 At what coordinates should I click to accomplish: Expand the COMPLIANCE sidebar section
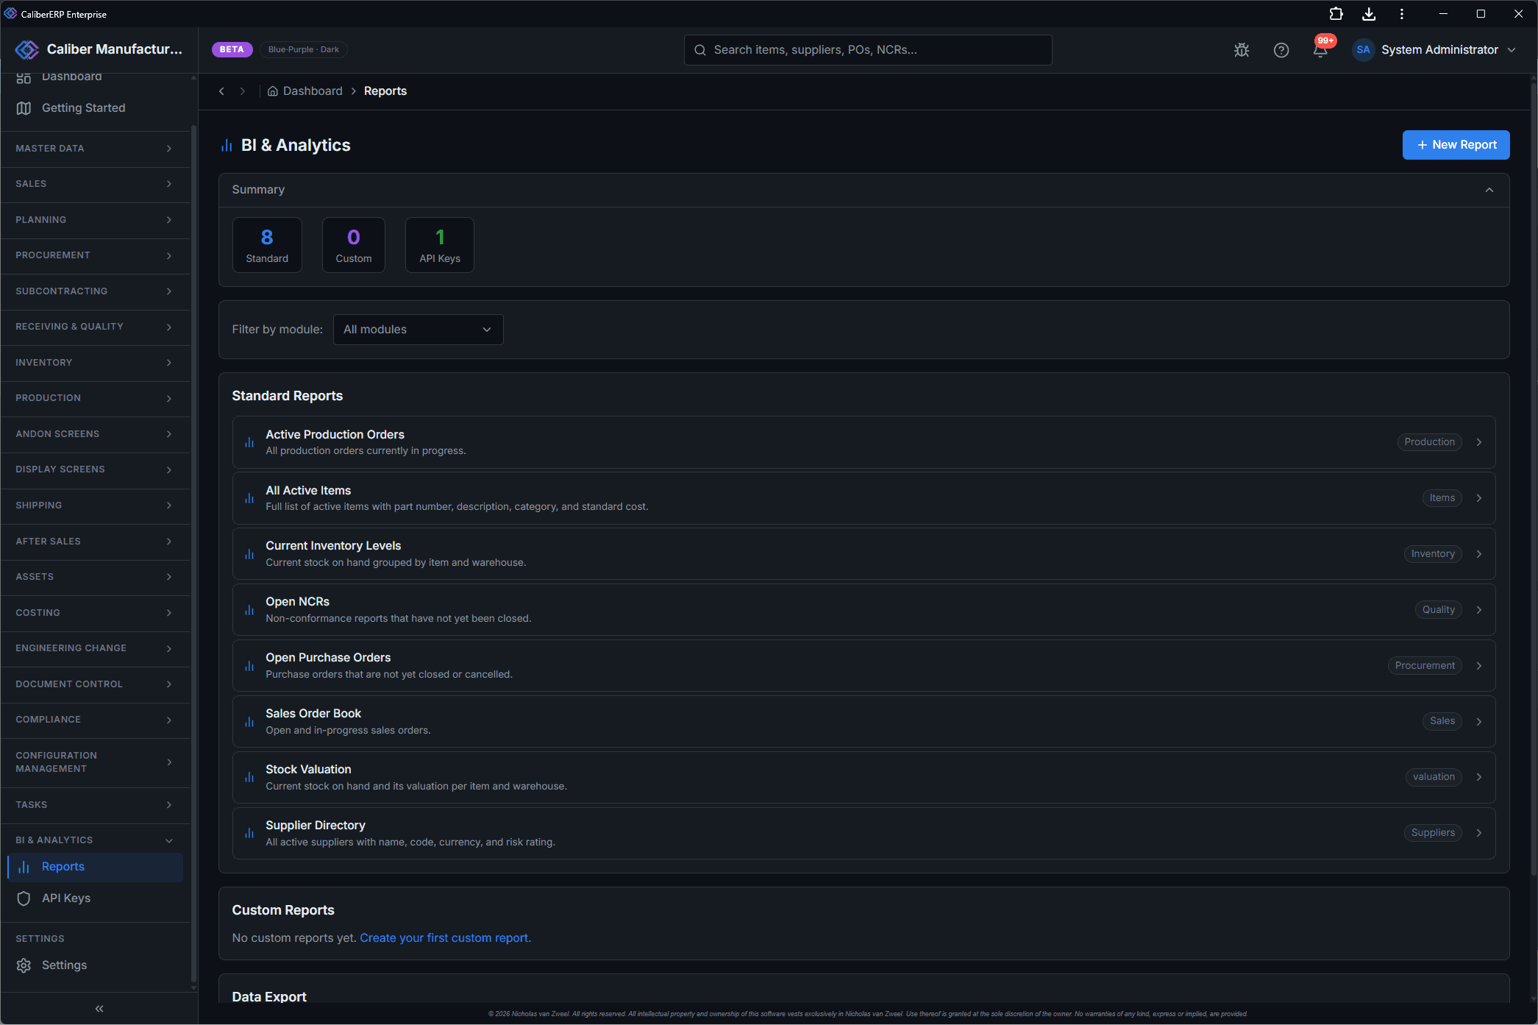(x=96, y=720)
